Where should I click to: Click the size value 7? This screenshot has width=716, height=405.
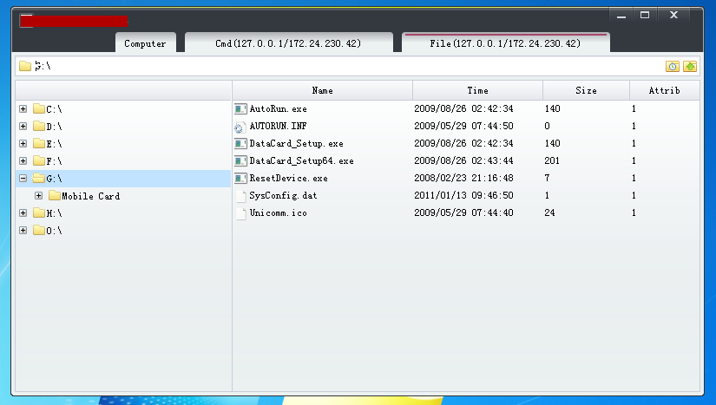pos(547,178)
